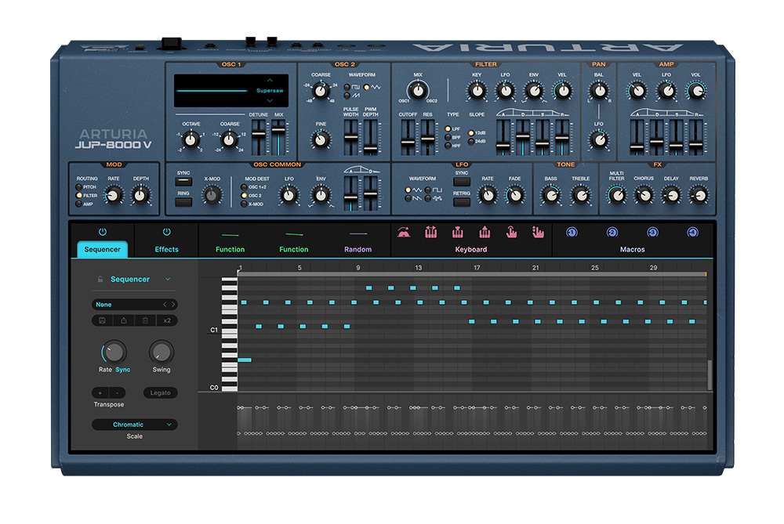Click the Swing knob

(x=161, y=352)
